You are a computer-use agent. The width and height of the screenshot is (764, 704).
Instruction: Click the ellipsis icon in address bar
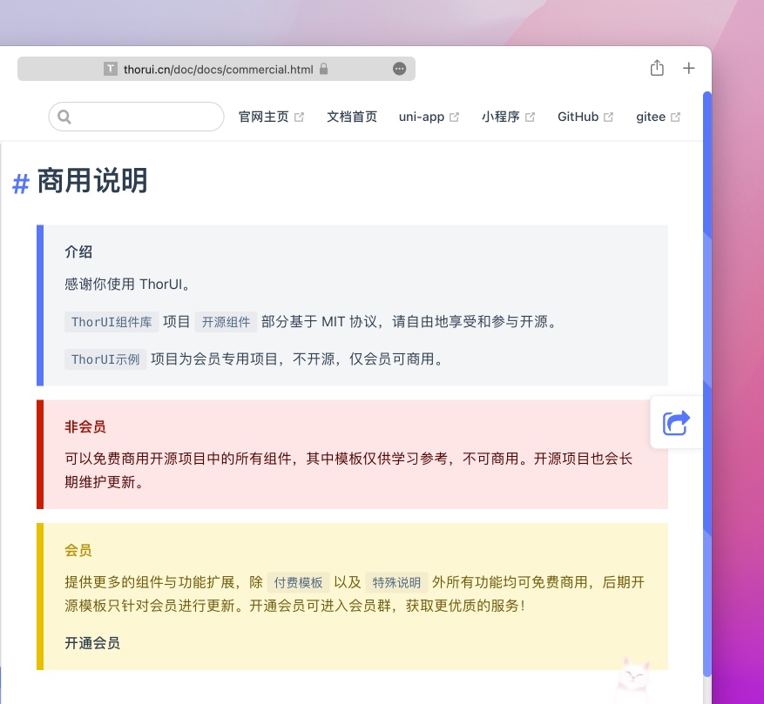tap(400, 69)
